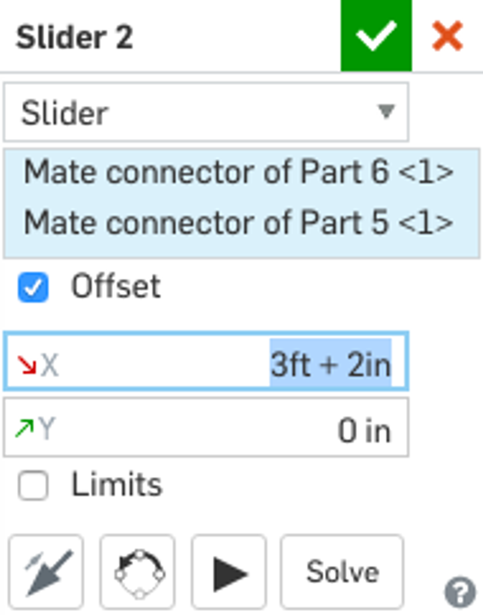483x615 pixels.
Task: Reorient the secondary axis with rotate icon
Action: pos(138,573)
